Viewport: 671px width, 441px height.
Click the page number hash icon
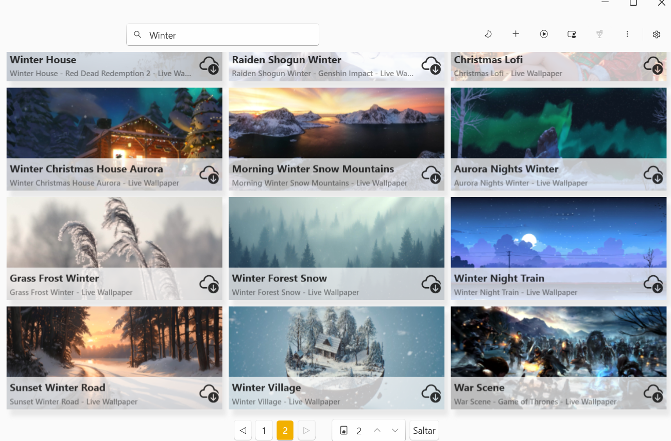[344, 431]
